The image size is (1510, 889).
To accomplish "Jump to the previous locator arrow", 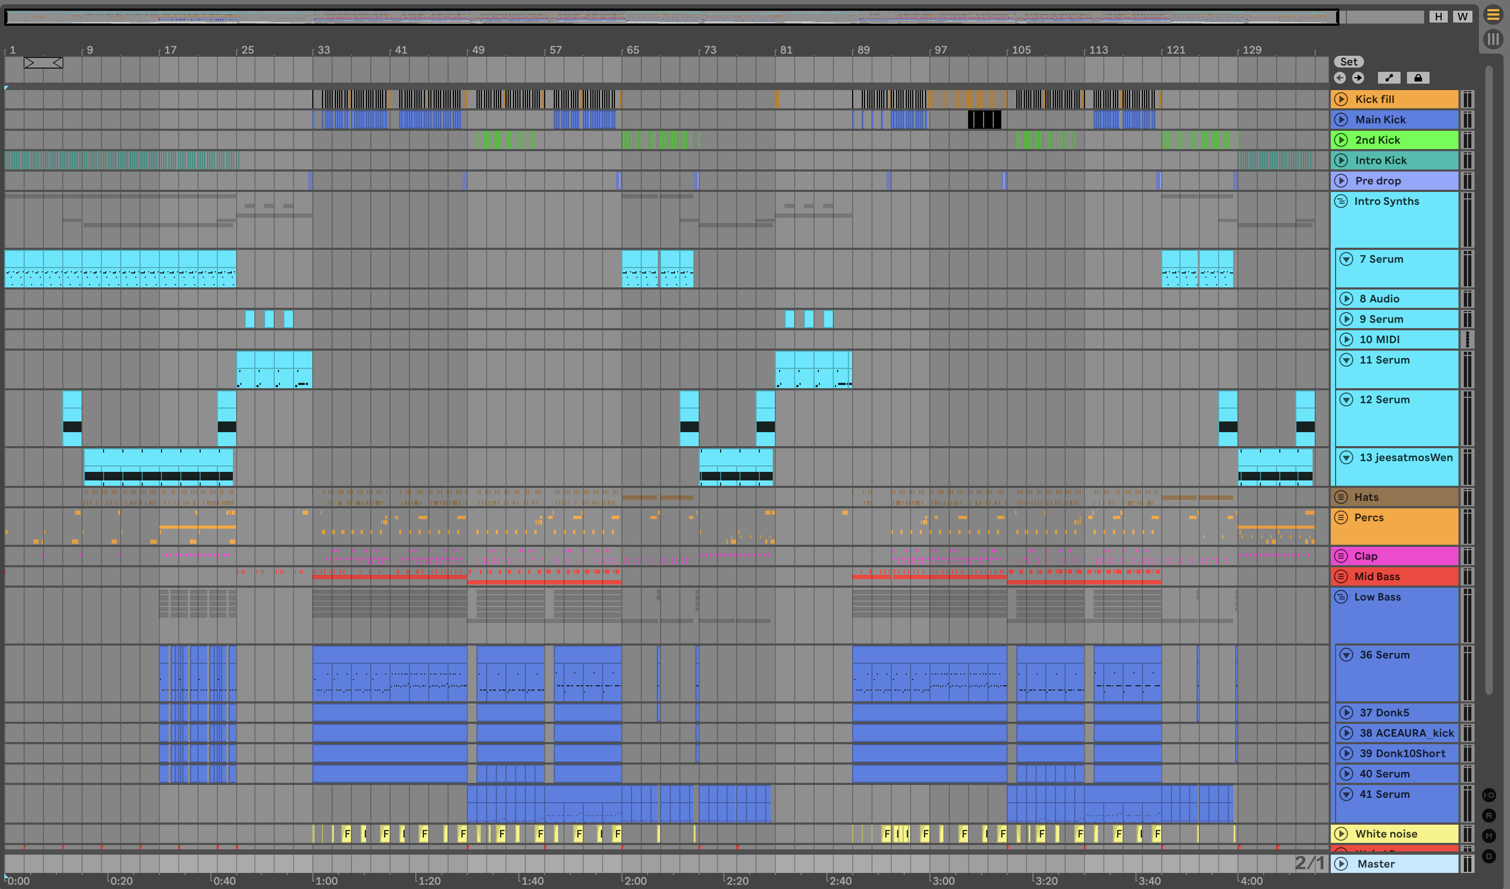I will (x=1340, y=78).
